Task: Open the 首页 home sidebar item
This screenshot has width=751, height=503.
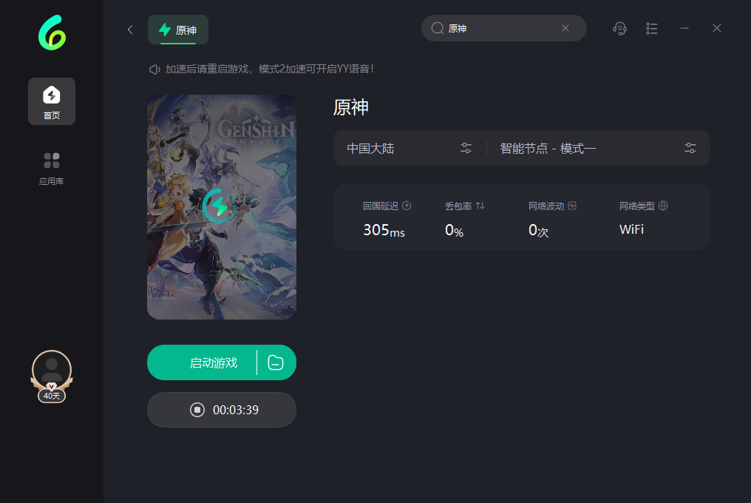Action: pyautogui.click(x=52, y=101)
